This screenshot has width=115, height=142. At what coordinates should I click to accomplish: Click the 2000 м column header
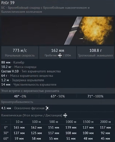click(x=106, y=122)
